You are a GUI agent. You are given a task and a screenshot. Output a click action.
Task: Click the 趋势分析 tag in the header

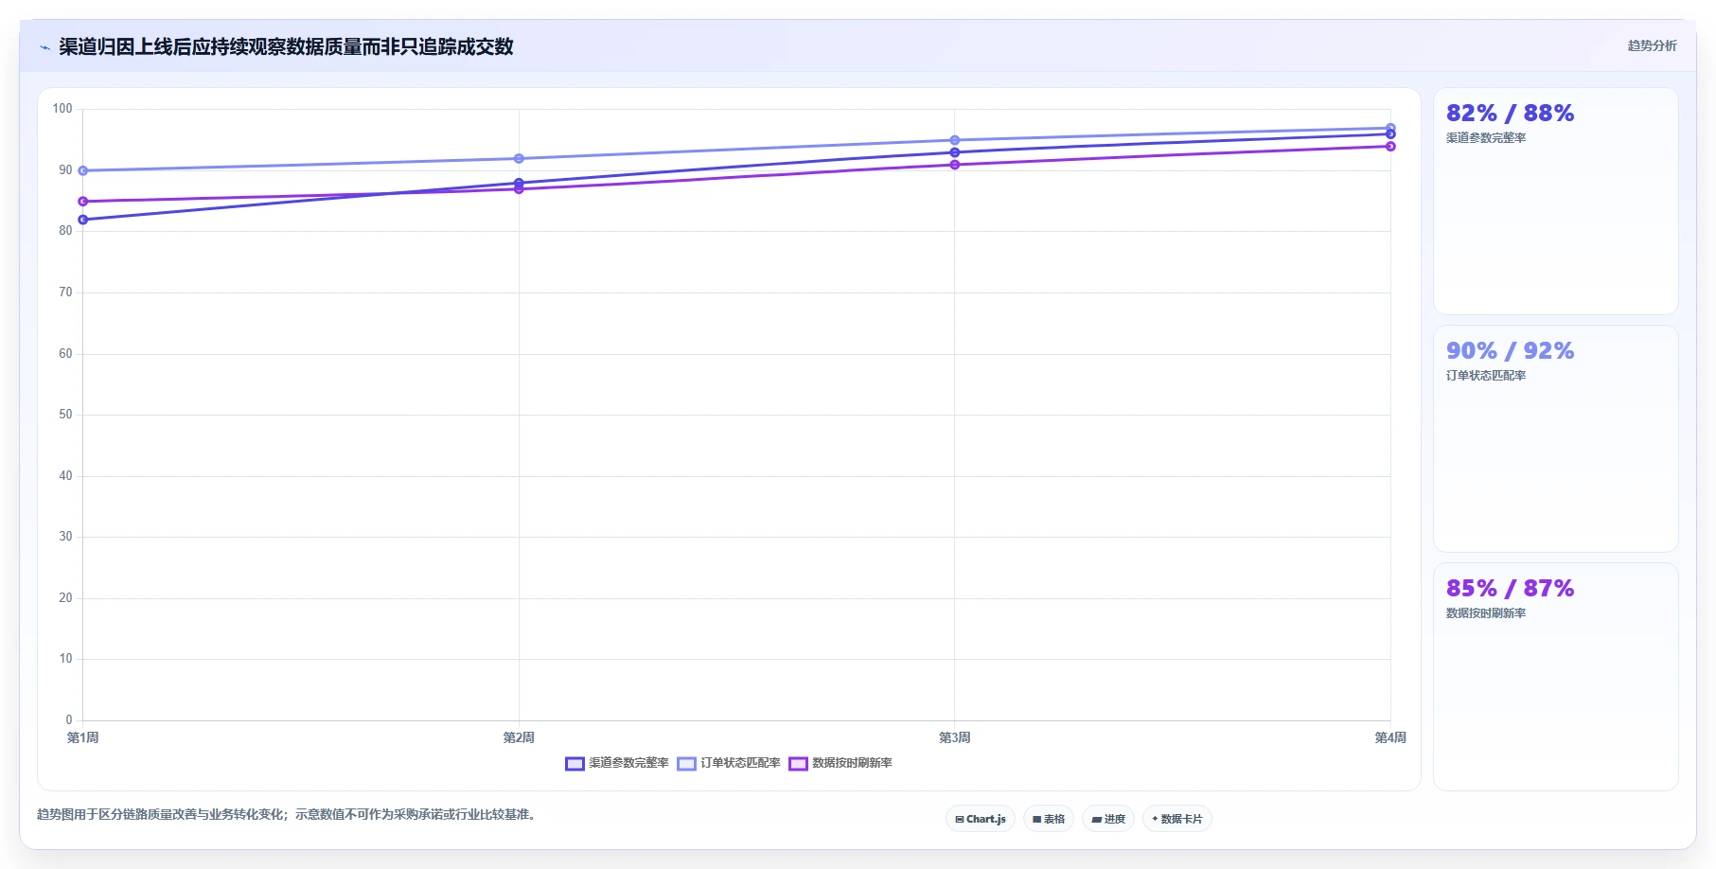(1652, 45)
